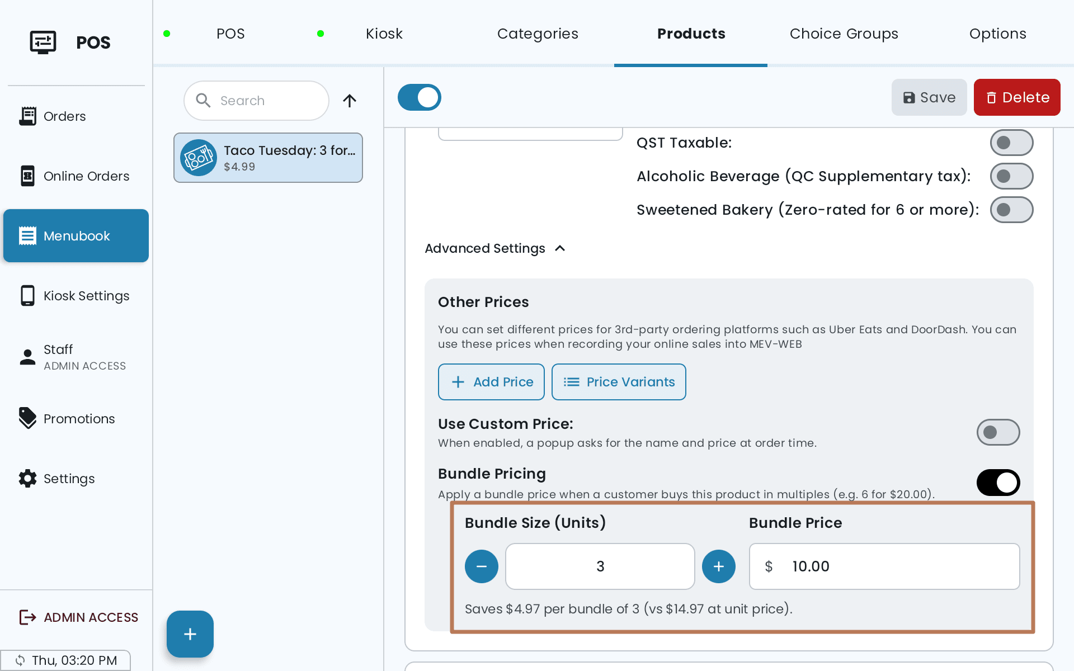The image size is (1074, 671).
Task: Open the Options tab
Action: [997, 34]
